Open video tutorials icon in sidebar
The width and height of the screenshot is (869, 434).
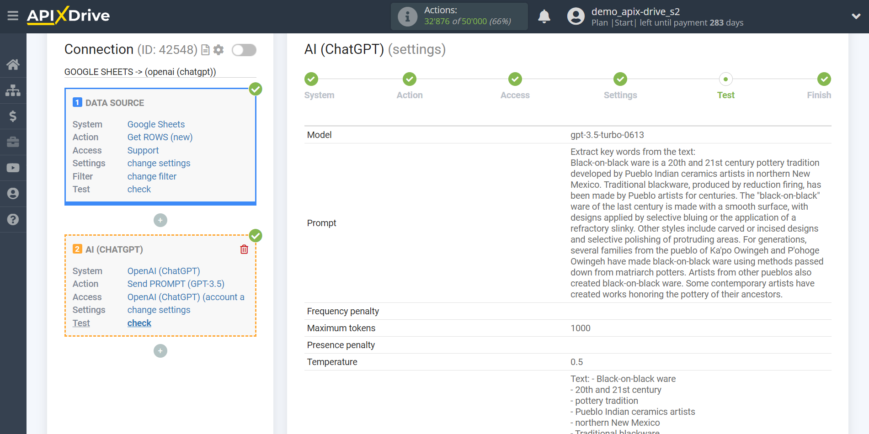(x=13, y=168)
